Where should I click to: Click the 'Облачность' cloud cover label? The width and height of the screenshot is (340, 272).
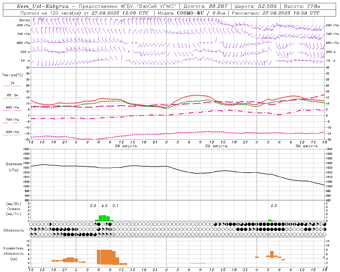point(14,231)
